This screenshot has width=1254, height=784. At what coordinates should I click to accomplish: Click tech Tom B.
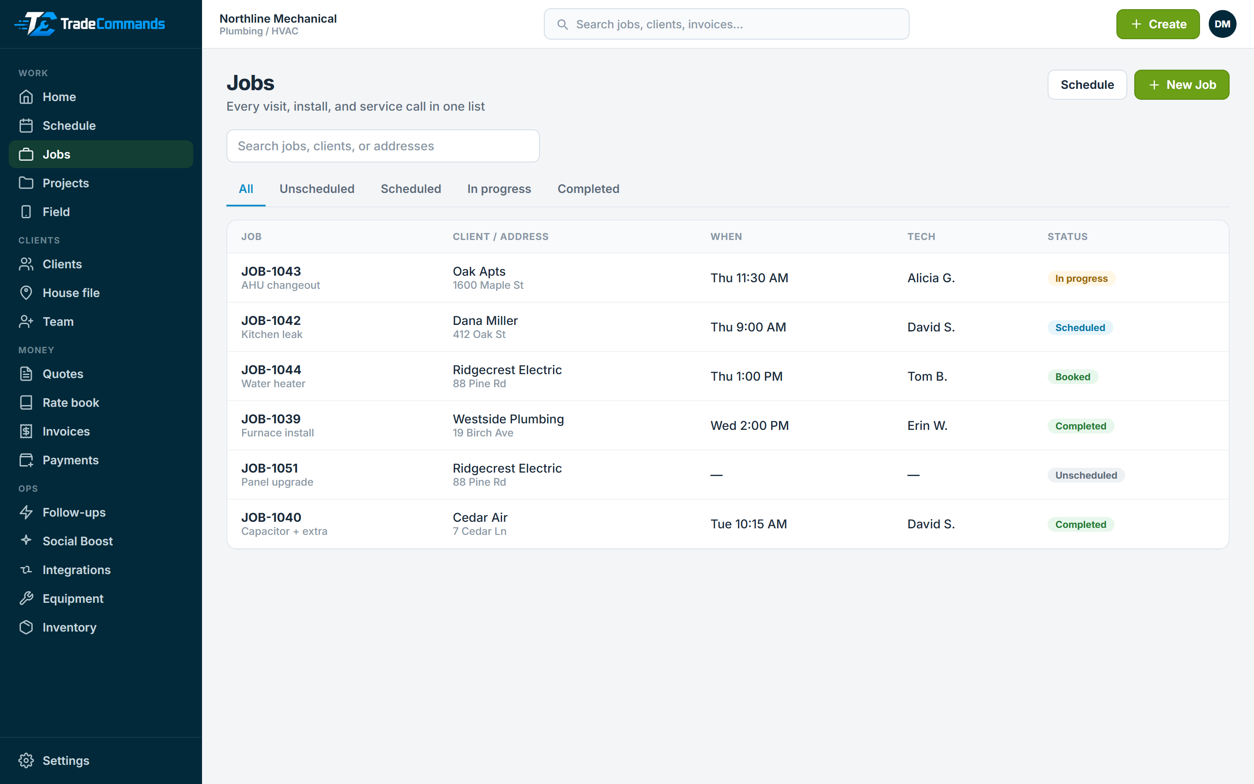click(927, 376)
